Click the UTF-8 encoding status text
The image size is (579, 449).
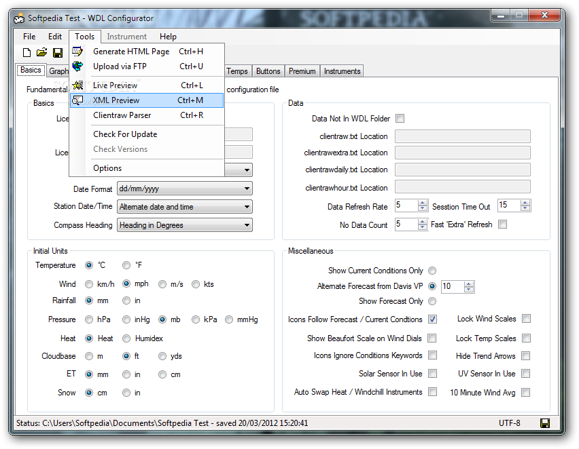[509, 423]
